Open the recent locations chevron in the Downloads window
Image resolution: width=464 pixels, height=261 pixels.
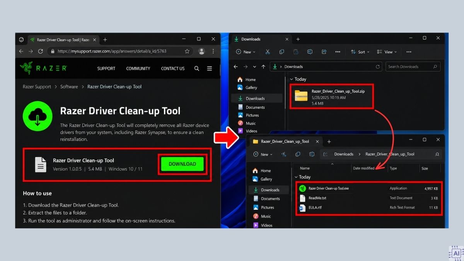pyautogui.click(x=254, y=67)
